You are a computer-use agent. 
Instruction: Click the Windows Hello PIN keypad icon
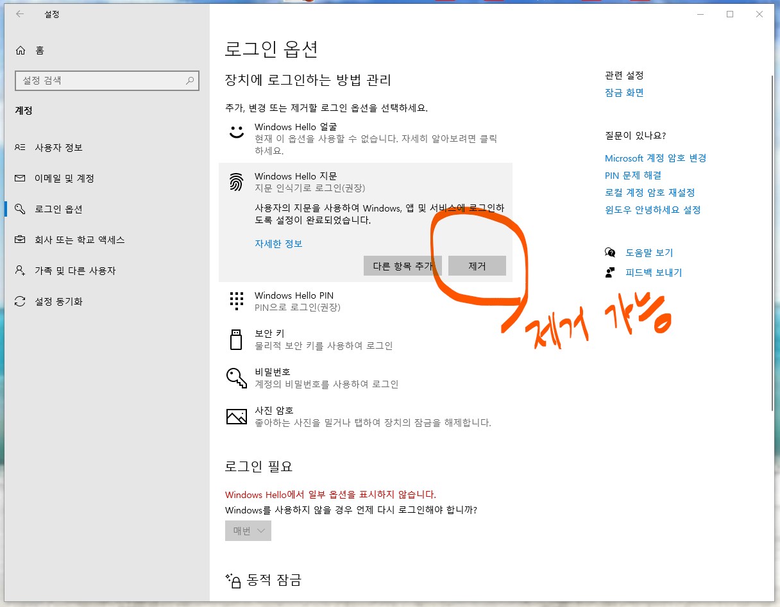(x=237, y=301)
